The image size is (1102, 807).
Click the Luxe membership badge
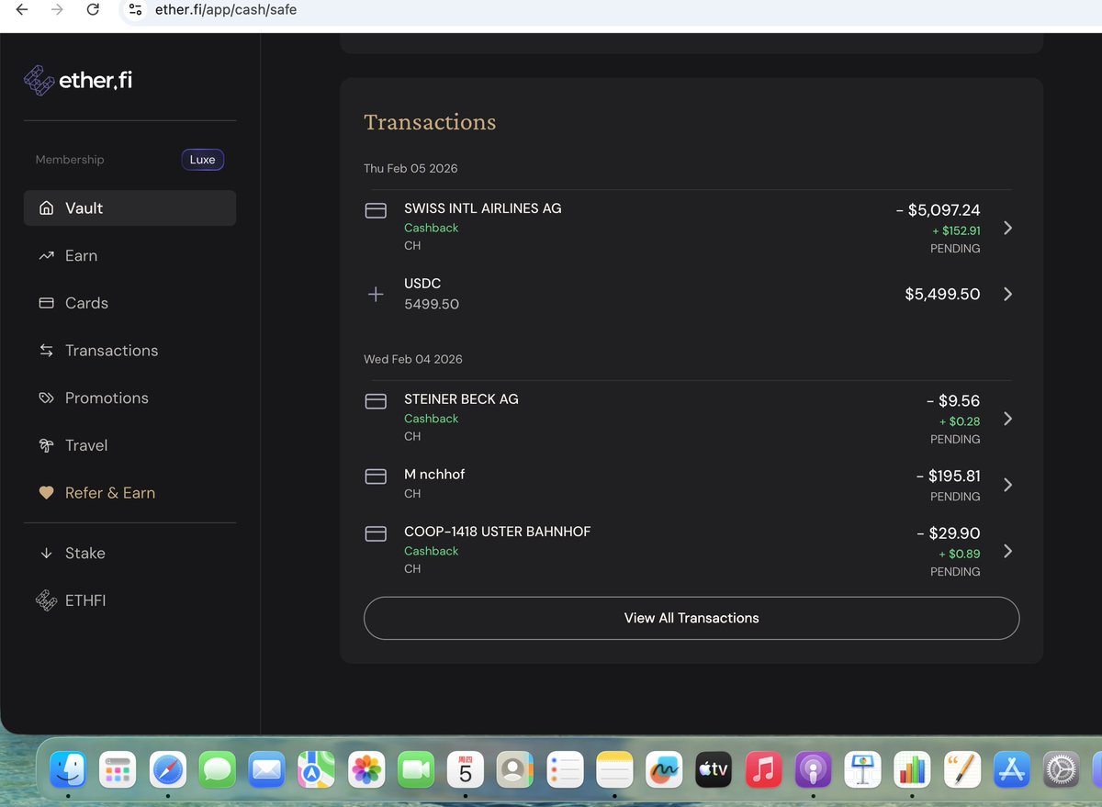(x=202, y=159)
